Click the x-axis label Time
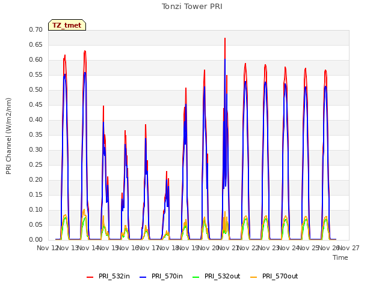385x288 pixels. click(x=340, y=257)
